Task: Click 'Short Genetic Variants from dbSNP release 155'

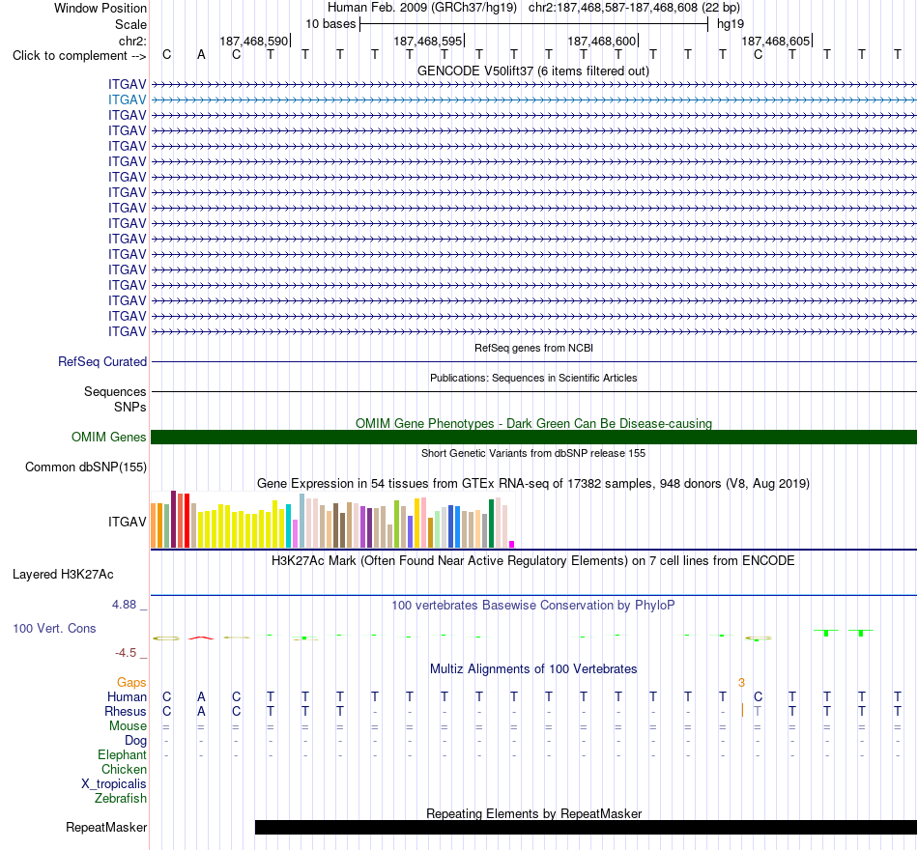Action: click(533, 453)
